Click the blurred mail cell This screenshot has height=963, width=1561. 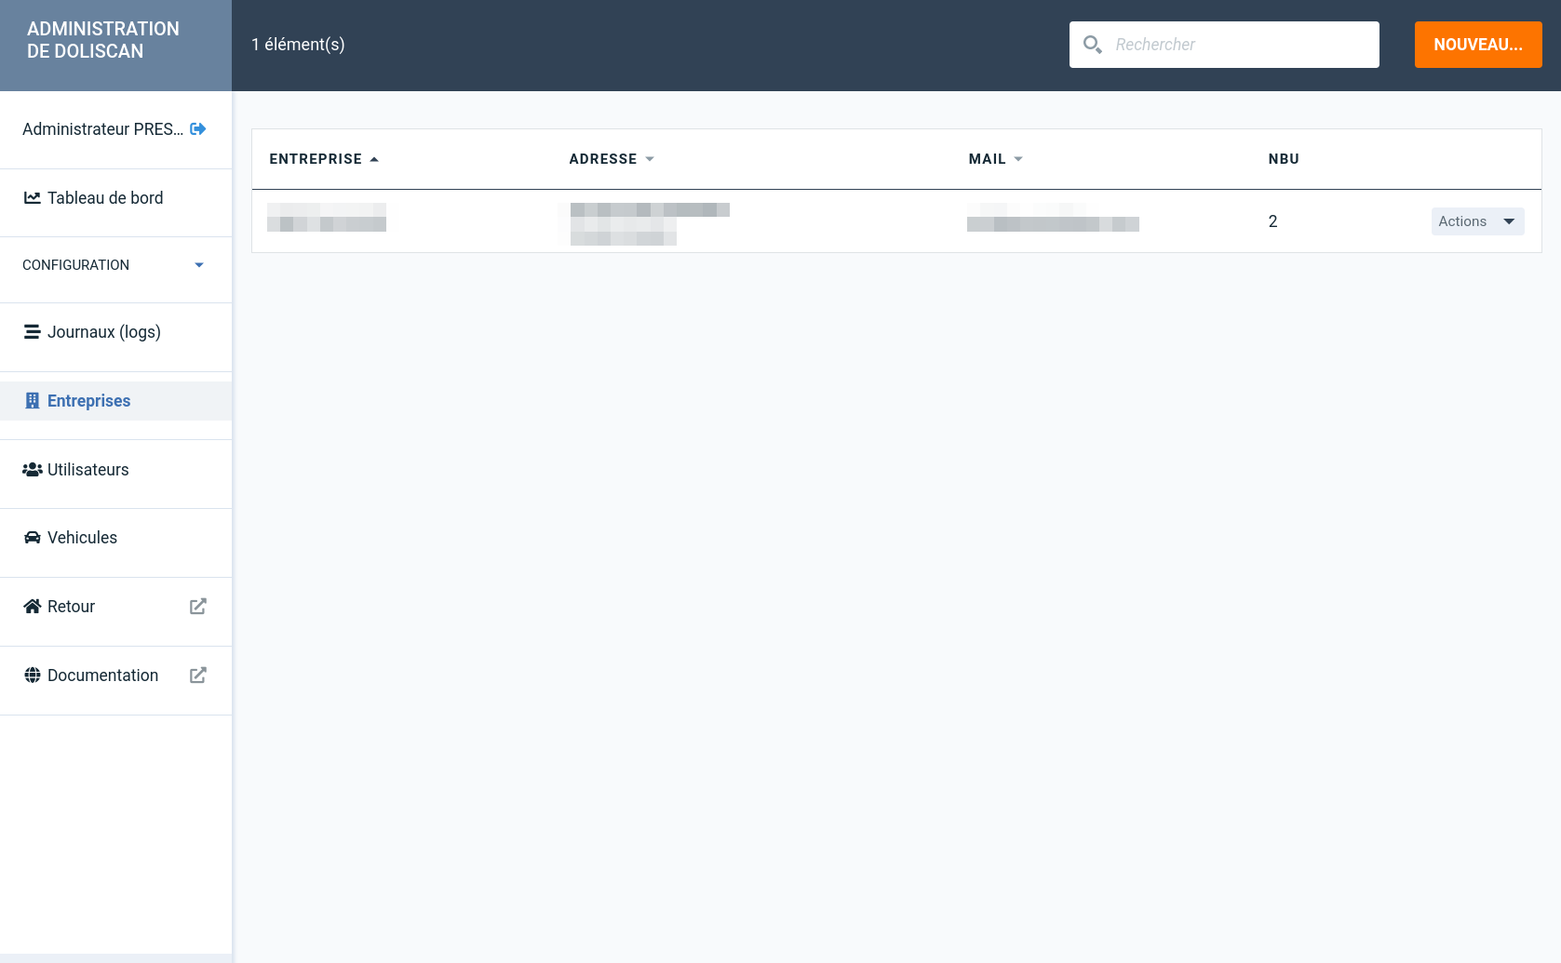(x=1053, y=217)
